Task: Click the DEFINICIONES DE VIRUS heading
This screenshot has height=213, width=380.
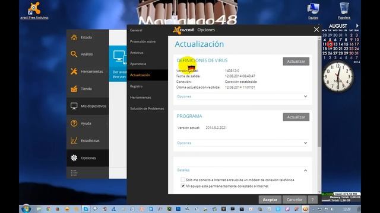Action: (202, 60)
